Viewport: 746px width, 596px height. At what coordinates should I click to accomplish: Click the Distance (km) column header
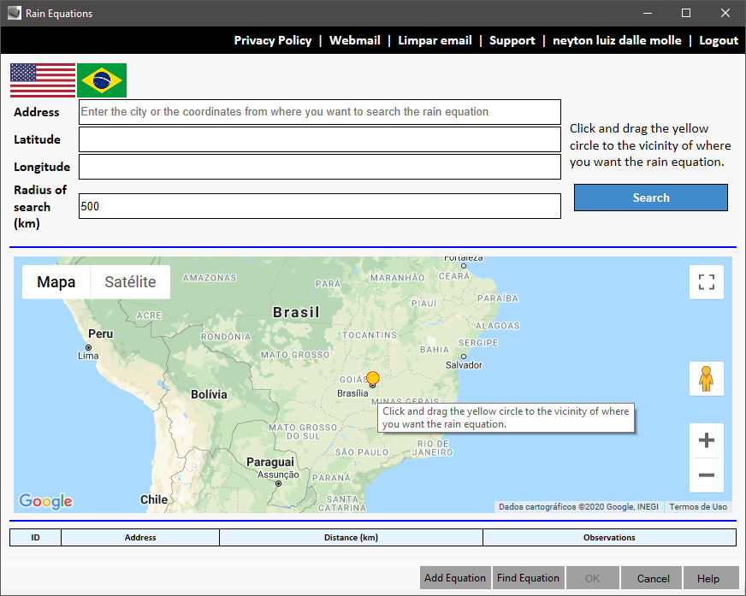[351, 538]
